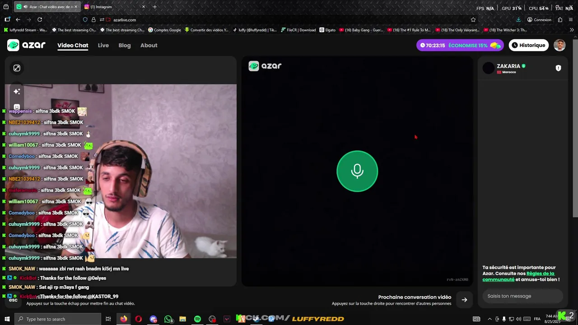
Task: Open the browser application menu
Action: click(571, 19)
